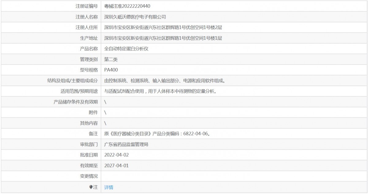Select the backslash value in 其他内容 row
The height and width of the screenshot is (194, 368).
coord(105,123)
